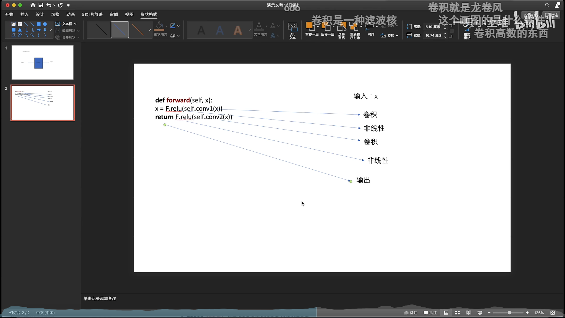Switch to reading view
Screen dimensions: 565x318
[468, 313]
